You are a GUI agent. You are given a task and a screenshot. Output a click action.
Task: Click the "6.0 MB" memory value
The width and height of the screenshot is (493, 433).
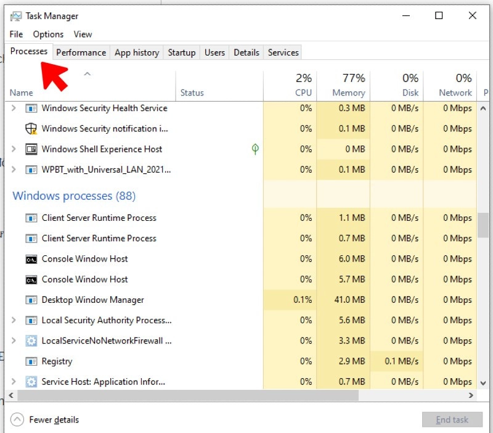(x=352, y=258)
